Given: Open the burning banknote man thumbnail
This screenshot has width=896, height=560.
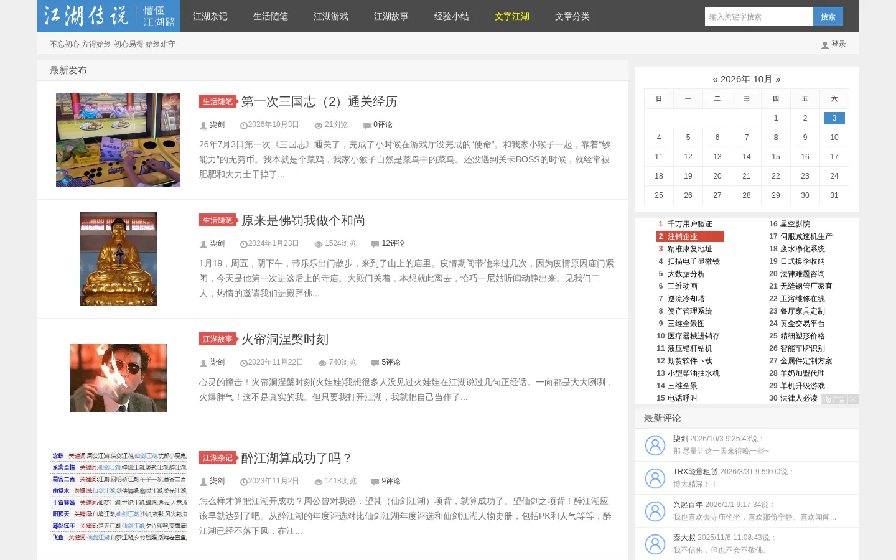Looking at the screenshot, I should click(x=118, y=378).
